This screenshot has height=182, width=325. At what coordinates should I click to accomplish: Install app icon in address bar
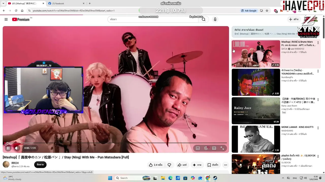[261, 11]
